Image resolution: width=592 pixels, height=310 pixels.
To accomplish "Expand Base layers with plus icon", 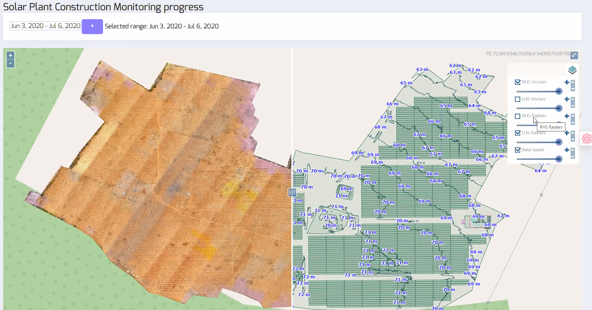I will pos(567,150).
